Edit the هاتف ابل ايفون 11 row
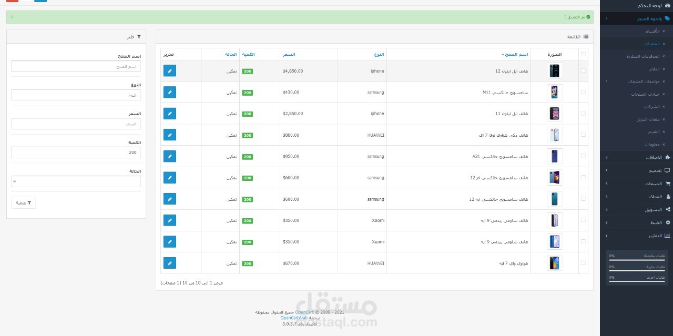Image resolution: width=673 pixels, height=336 pixels. (170, 114)
